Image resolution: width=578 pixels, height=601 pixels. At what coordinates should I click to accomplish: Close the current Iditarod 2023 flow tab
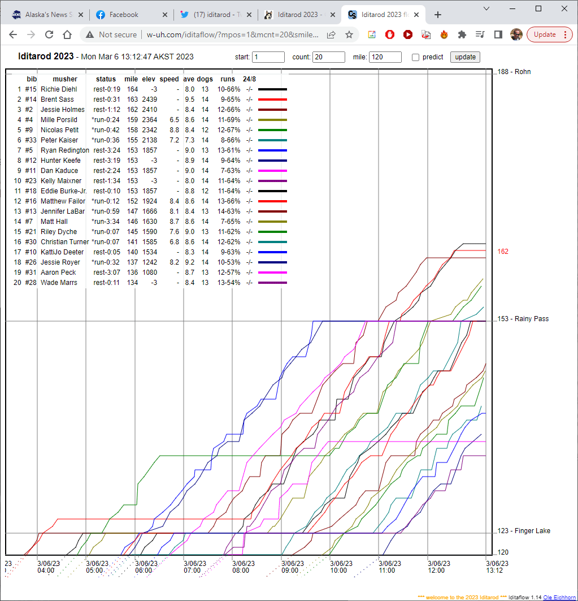[416, 15]
